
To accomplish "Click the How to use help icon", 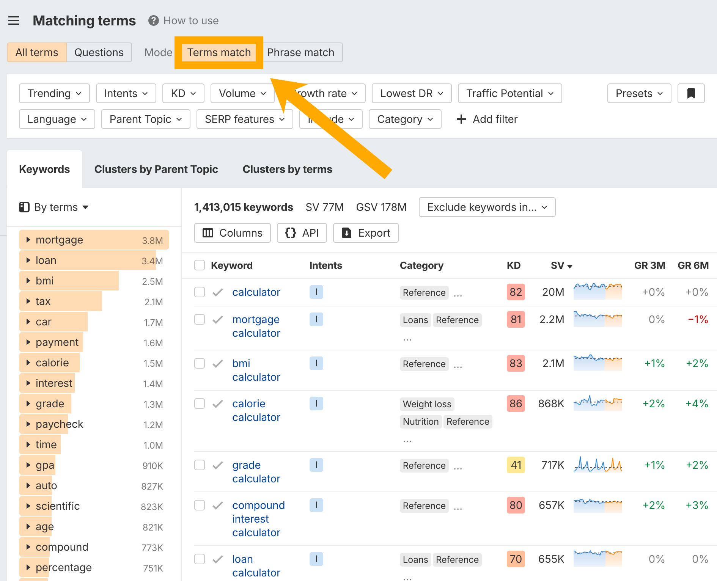I will 153,20.
